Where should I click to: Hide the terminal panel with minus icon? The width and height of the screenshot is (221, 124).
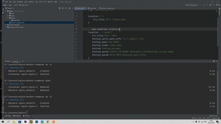pos(217,61)
